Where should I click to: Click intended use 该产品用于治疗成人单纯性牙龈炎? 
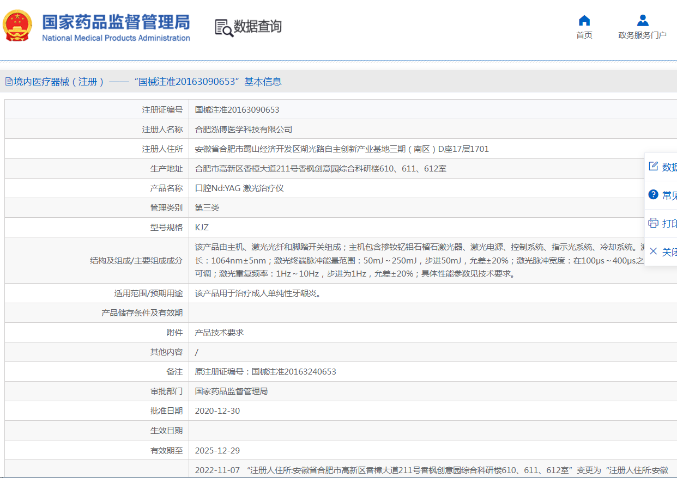[258, 293]
